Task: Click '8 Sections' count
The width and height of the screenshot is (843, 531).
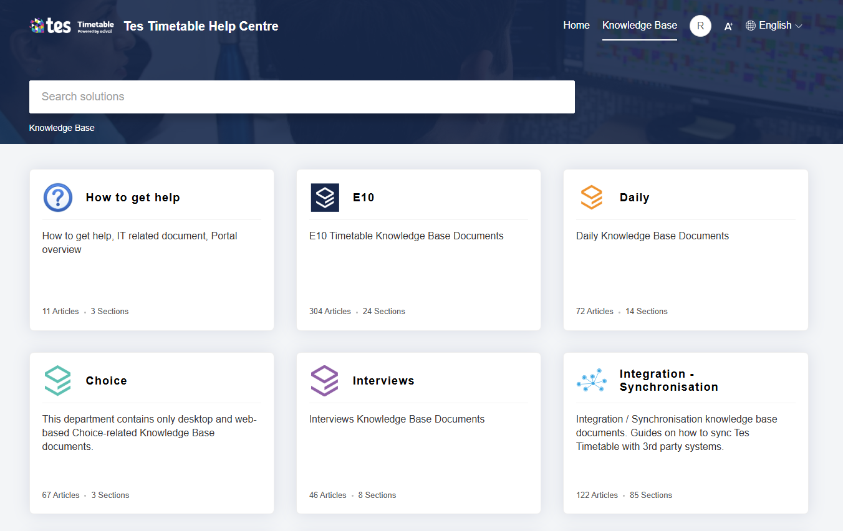Action: pos(377,495)
